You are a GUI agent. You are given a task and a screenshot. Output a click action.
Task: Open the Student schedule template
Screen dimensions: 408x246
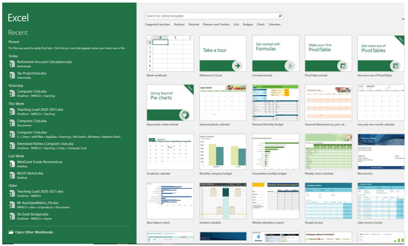[223, 201]
